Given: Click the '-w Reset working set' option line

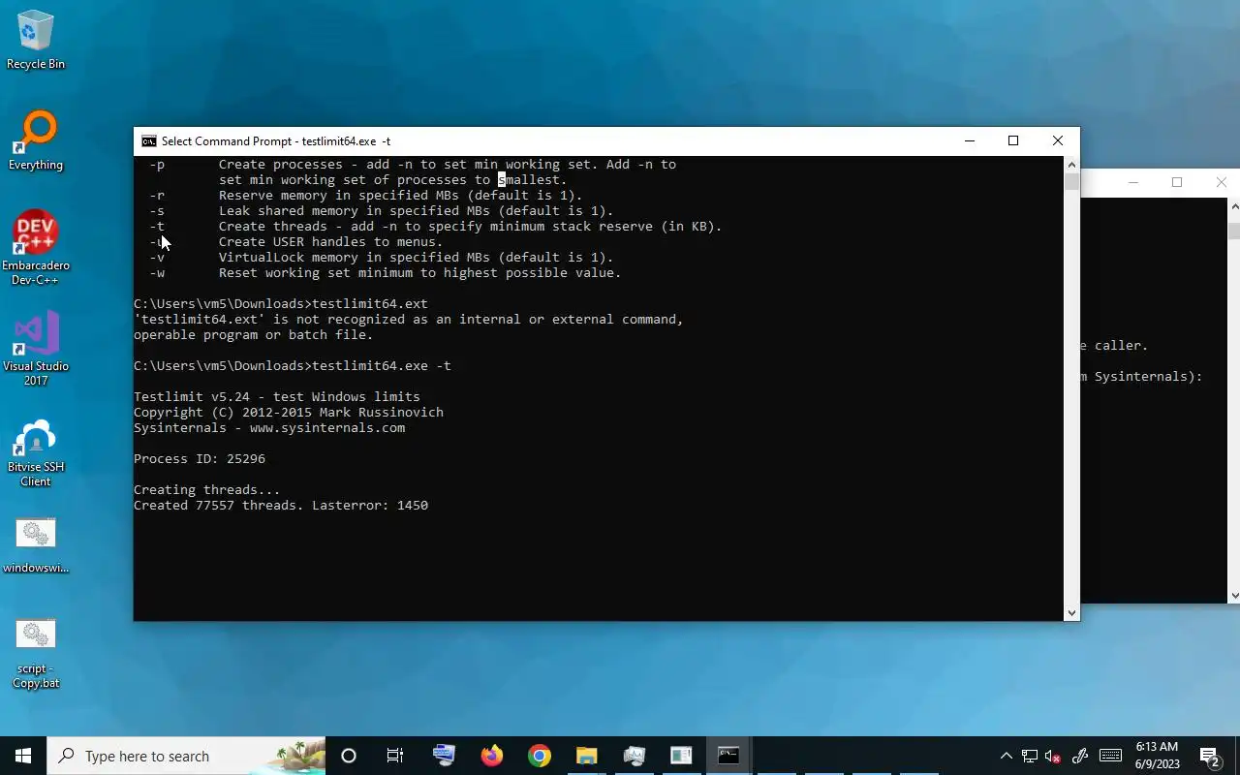Looking at the screenshot, I should tap(386, 272).
